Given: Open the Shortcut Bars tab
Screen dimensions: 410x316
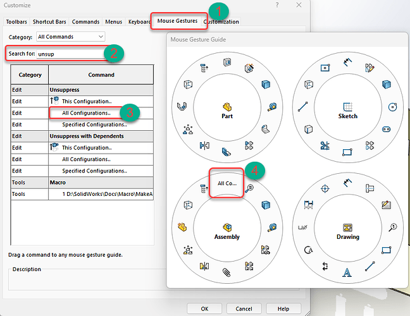Looking at the screenshot, I should (x=49, y=21).
